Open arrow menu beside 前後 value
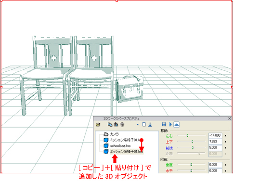The height and width of the screenshot is (183, 272). (225, 148)
